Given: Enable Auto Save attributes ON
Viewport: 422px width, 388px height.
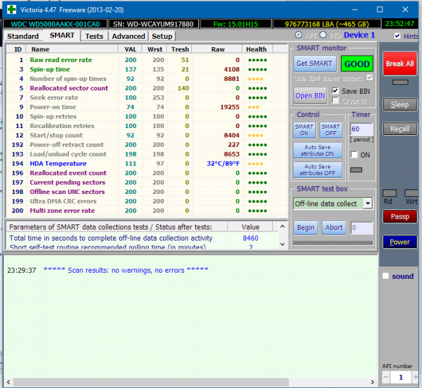Looking at the screenshot, I should [317, 151].
